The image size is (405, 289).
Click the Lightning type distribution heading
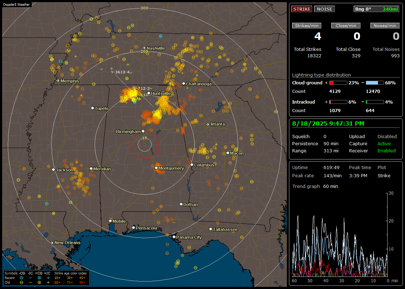tap(321, 75)
